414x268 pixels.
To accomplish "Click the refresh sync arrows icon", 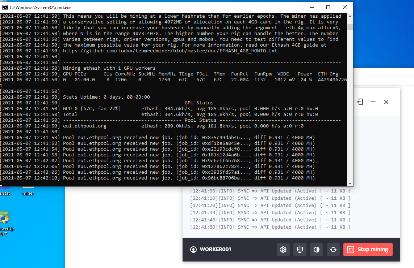I will coord(333,250).
